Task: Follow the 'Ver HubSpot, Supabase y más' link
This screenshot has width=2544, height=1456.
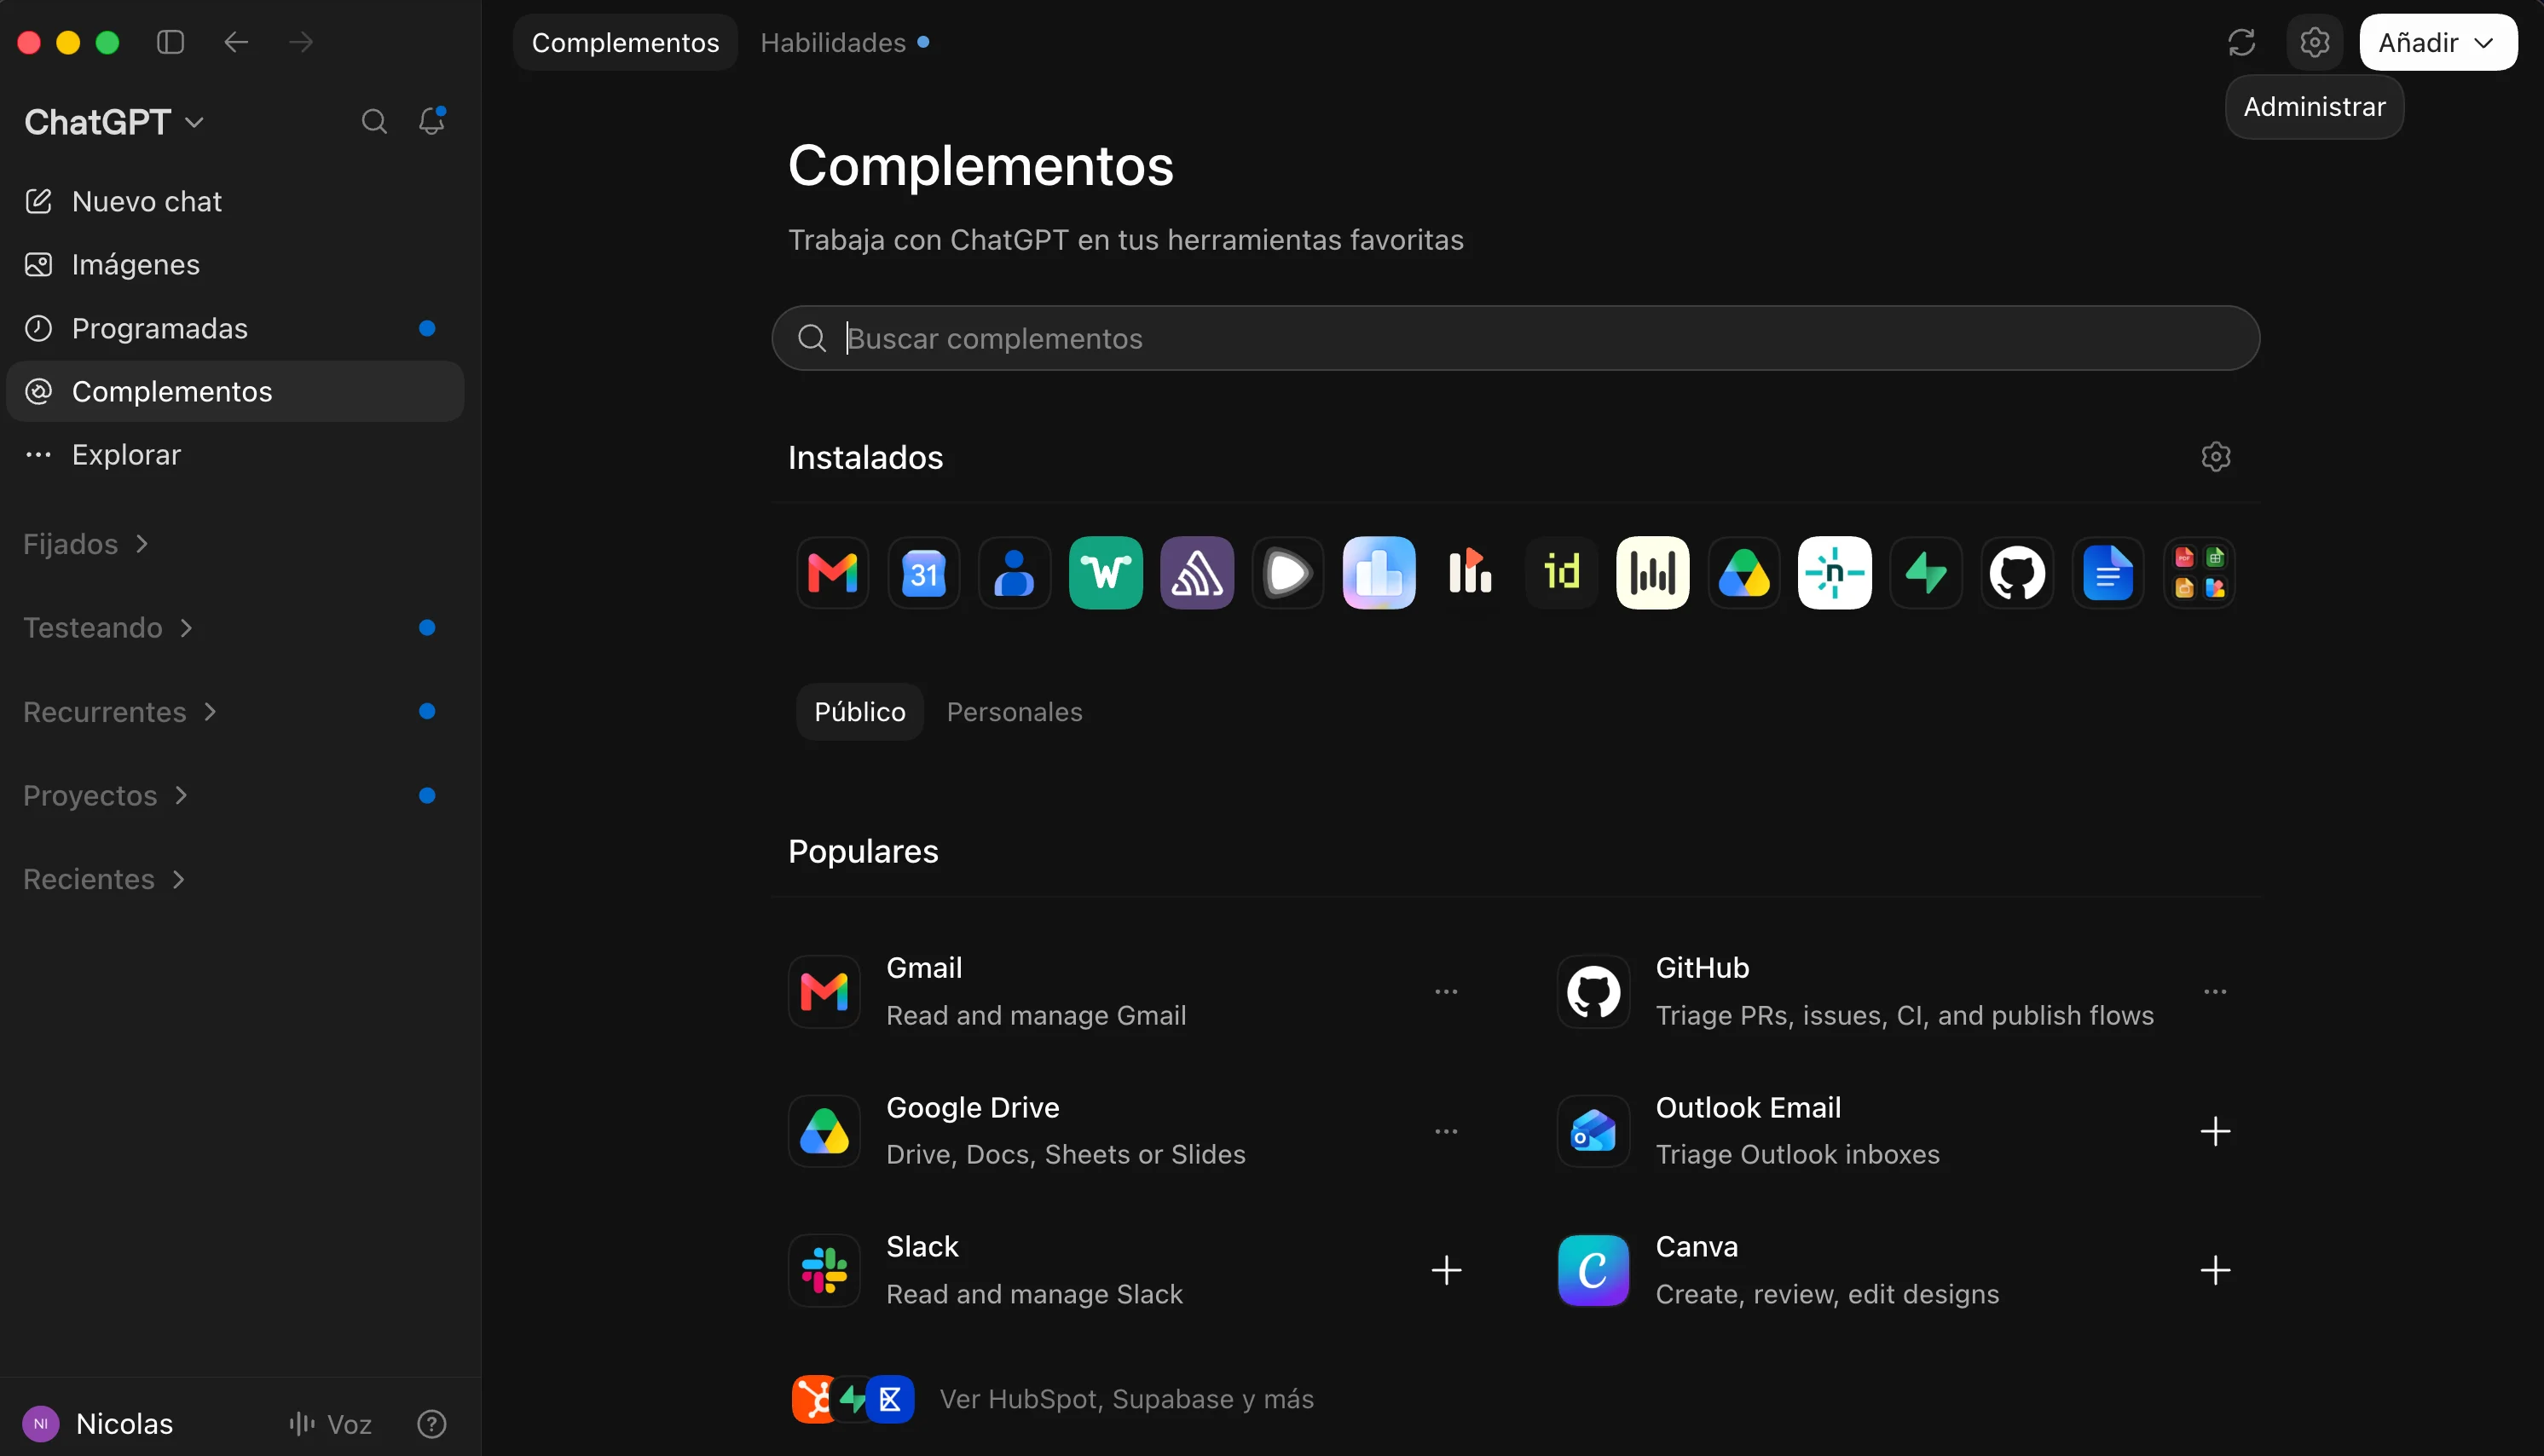Action: pyautogui.click(x=1126, y=1399)
